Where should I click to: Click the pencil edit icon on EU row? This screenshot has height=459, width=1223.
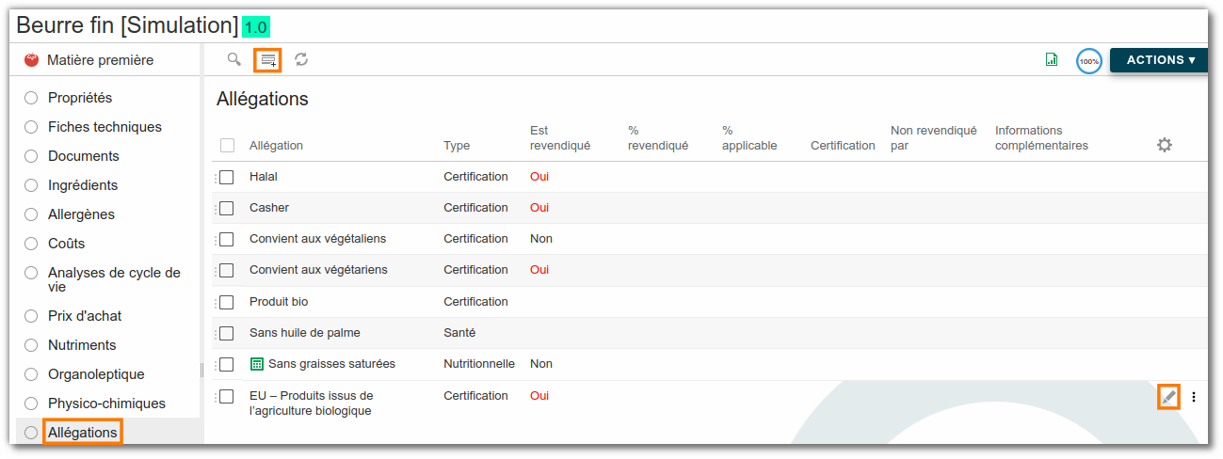click(x=1168, y=397)
